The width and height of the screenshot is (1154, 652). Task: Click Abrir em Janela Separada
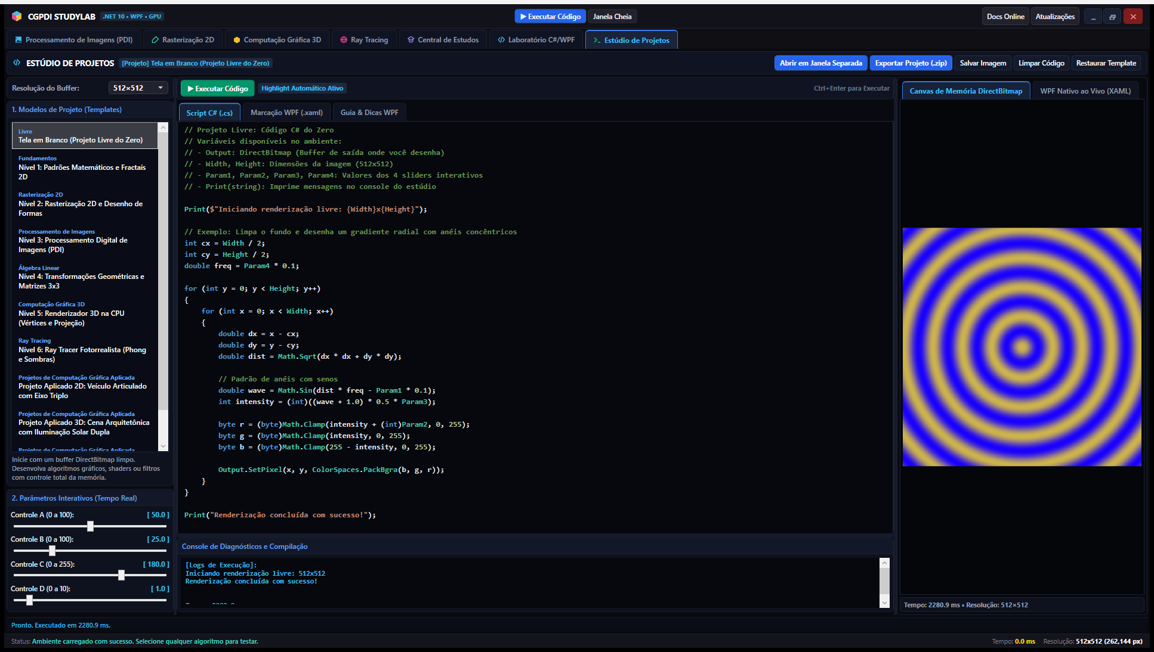pos(820,63)
